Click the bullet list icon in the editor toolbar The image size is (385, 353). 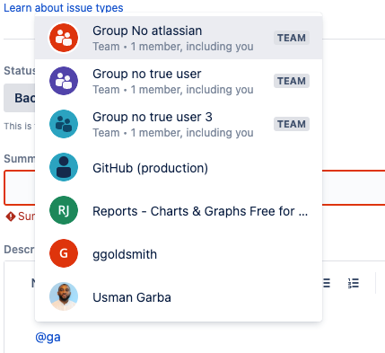click(x=327, y=283)
